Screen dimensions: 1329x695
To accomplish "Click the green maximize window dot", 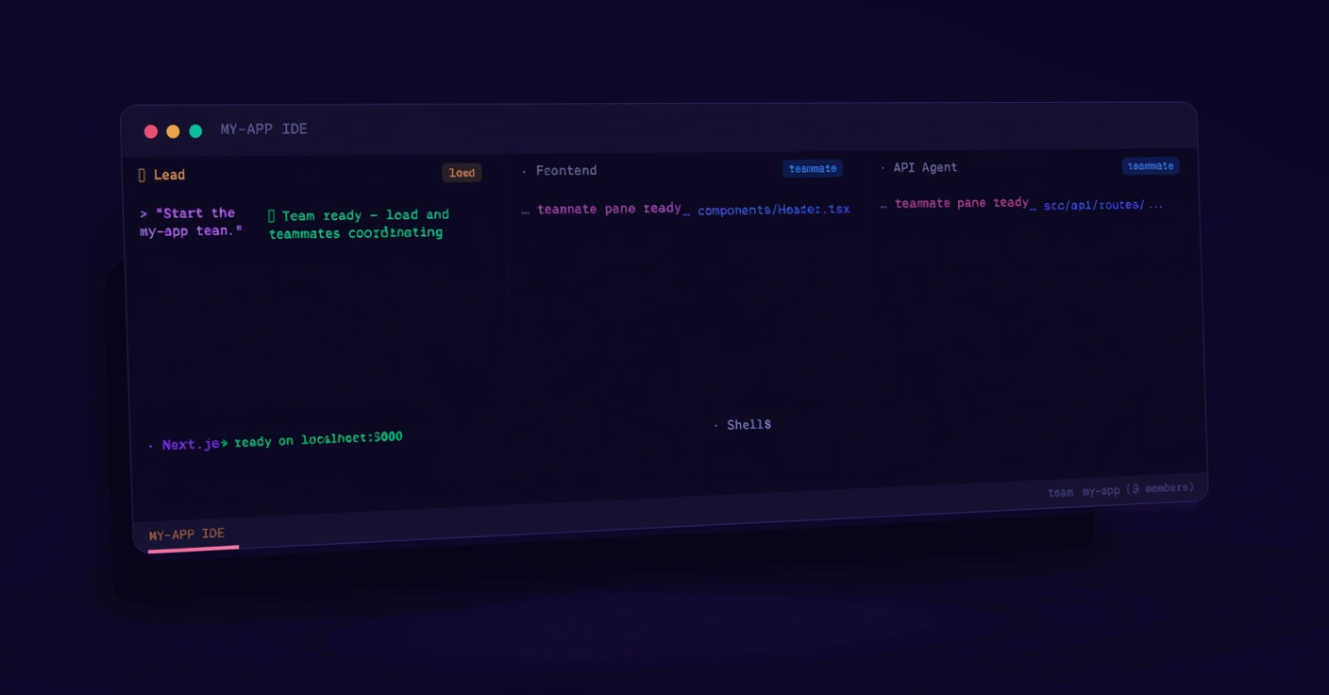I will [195, 131].
